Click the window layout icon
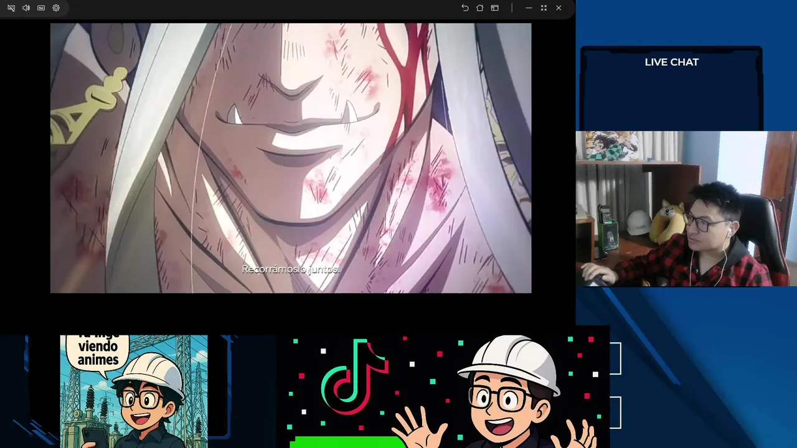Screen dimensions: 797x448 494,8
